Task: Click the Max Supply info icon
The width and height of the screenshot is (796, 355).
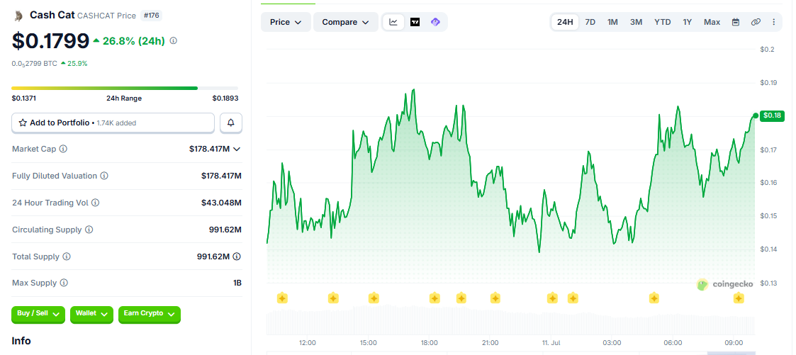Action: pyautogui.click(x=64, y=283)
